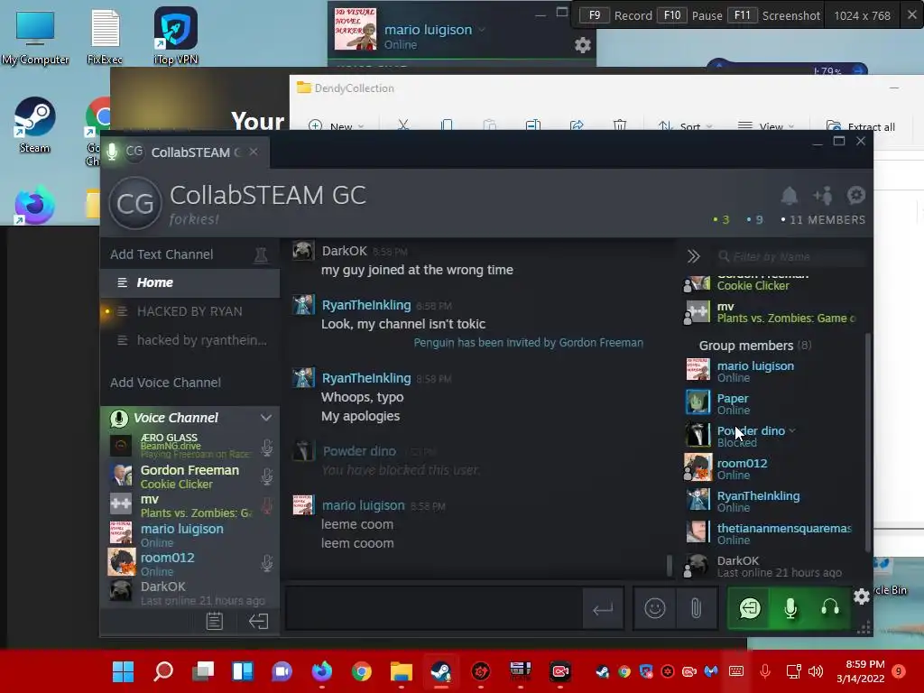This screenshot has width=924, height=693.
Task: Close the CollabSTEAM GC chat tab
Action: (x=254, y=152)
